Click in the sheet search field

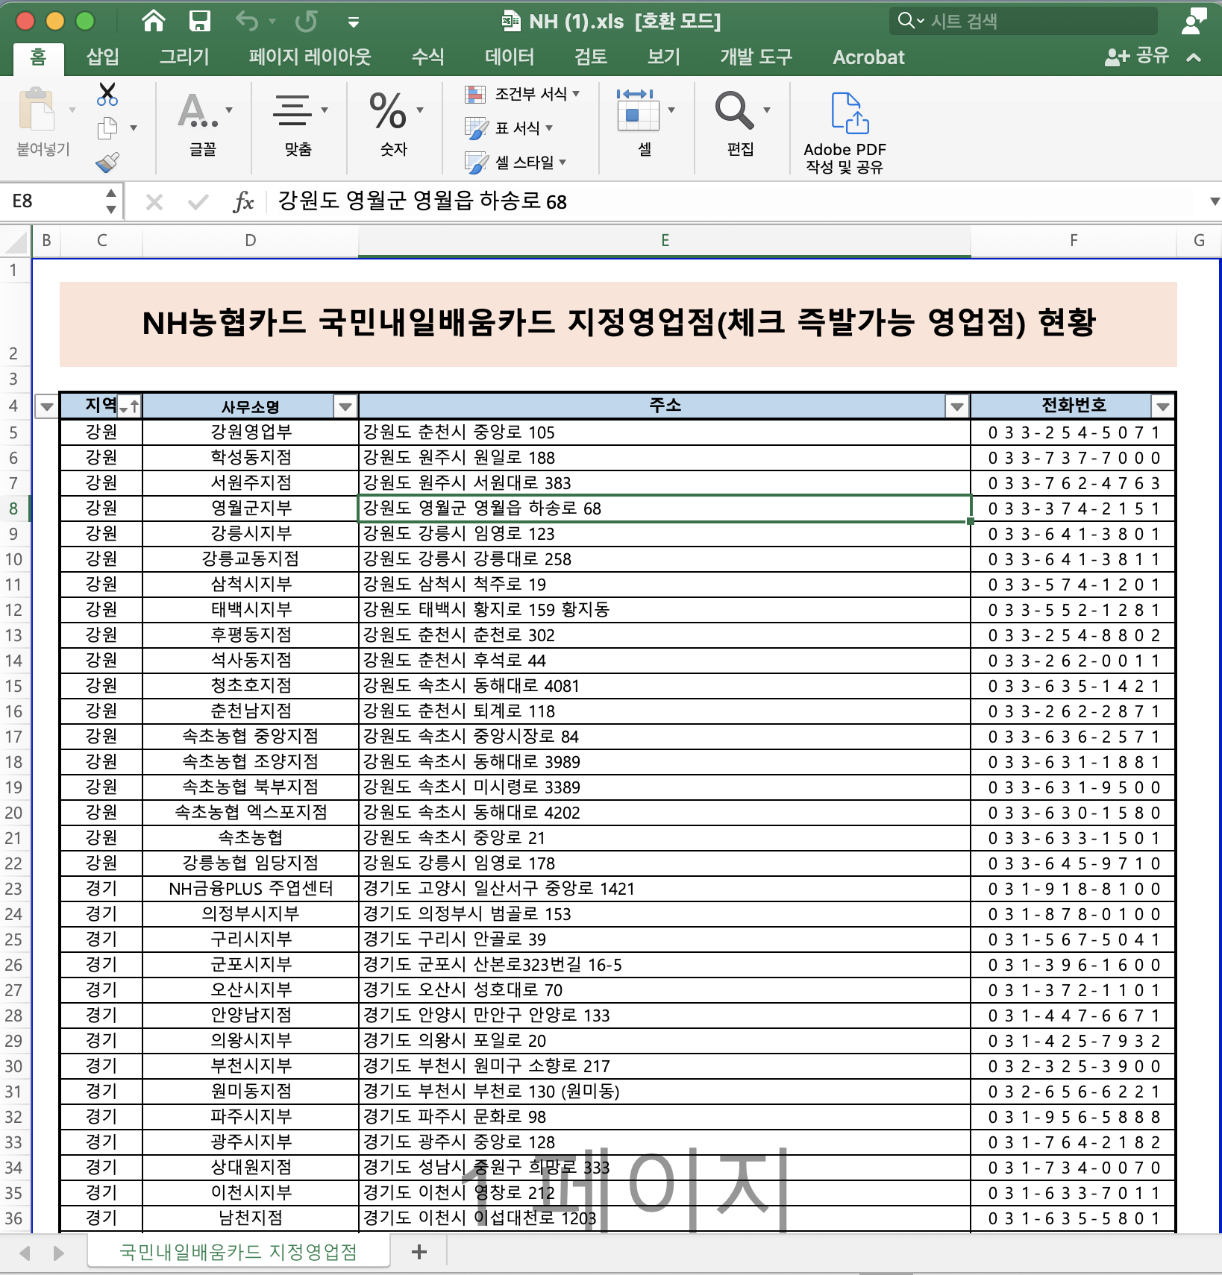click(x=1022, y=21)
